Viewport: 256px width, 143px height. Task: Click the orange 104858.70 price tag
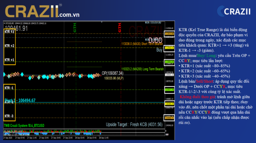pyautogui.click(x=170, y=118)
